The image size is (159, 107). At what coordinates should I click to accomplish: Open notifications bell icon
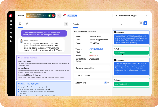(64, 15)
